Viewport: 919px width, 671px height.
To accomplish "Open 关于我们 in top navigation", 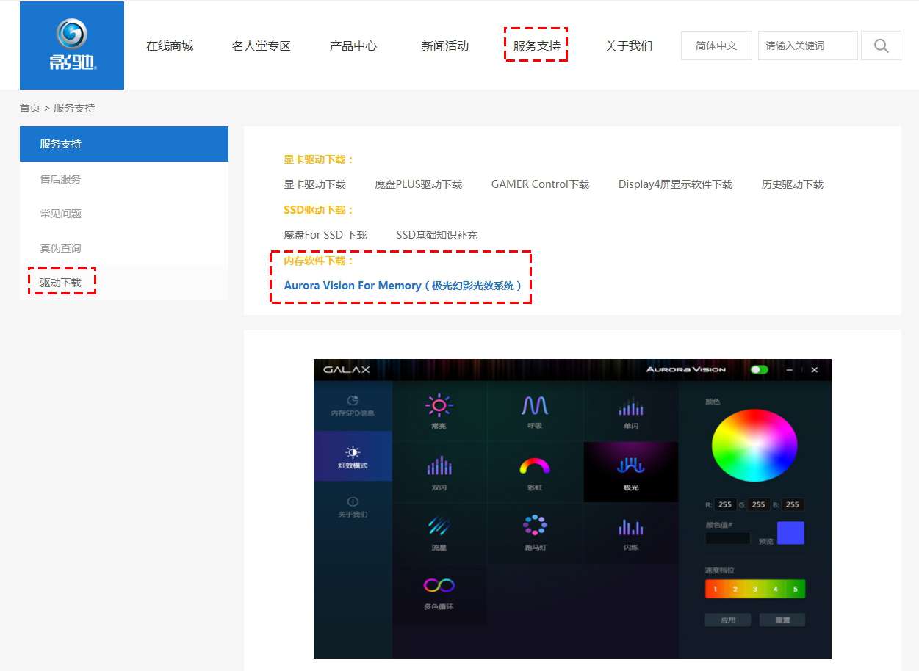I will click(x=629, y=46).
